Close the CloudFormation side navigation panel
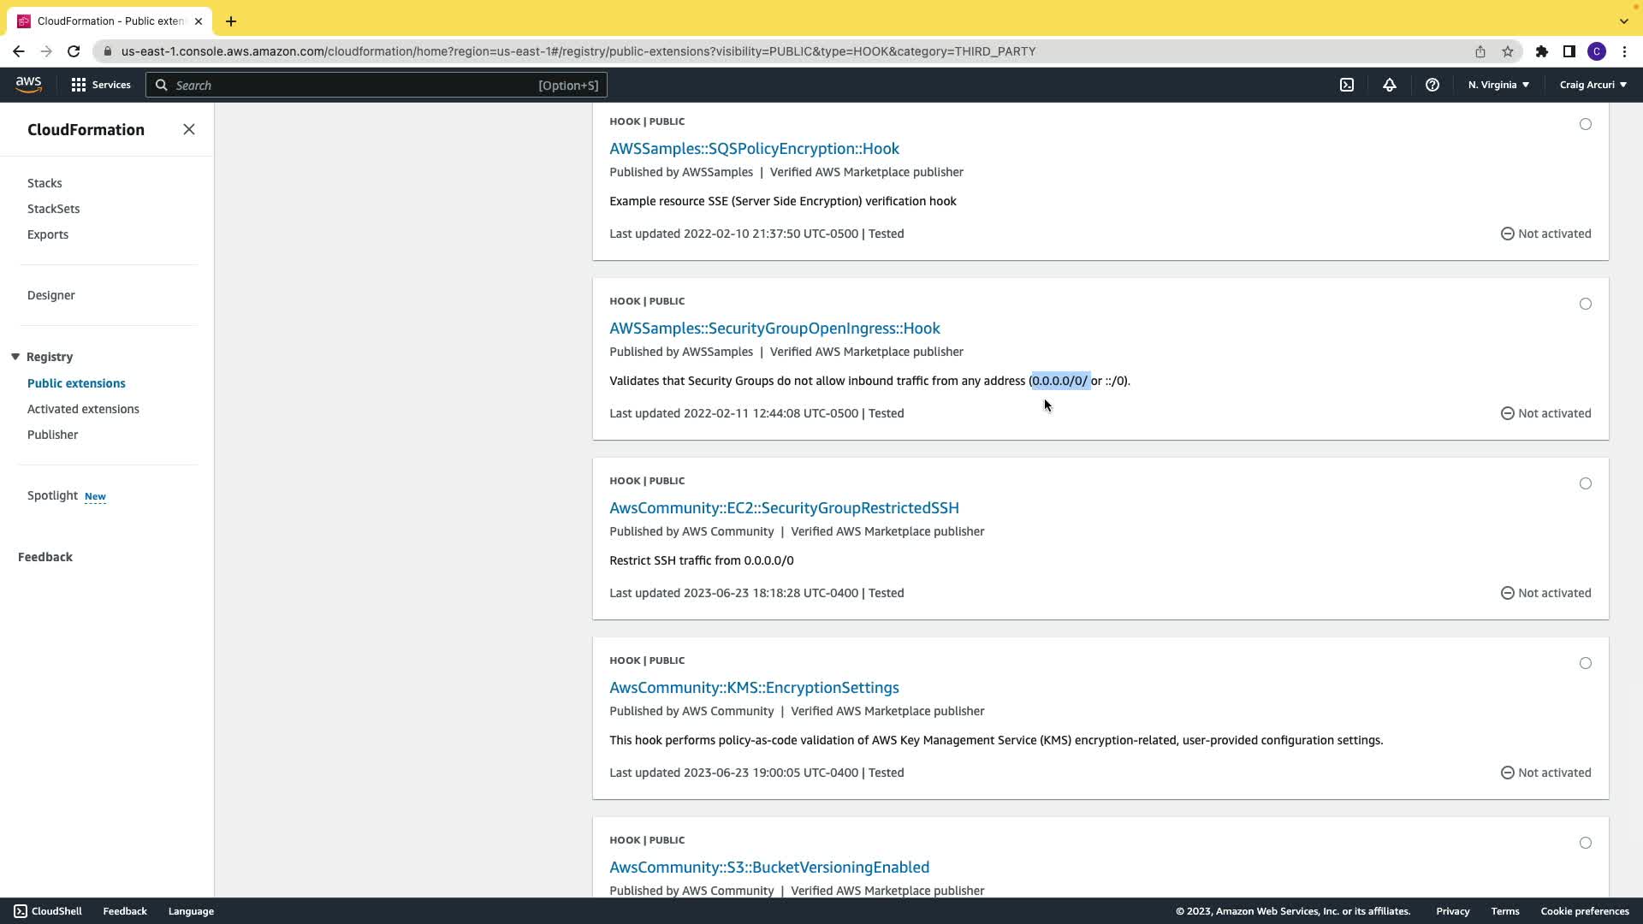The image size is (1643, 924). [x=189, y=129]
